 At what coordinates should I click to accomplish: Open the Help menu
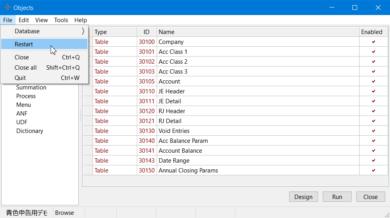point(81,20)
